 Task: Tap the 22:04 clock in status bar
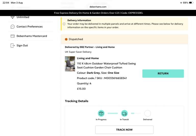[x=6, y=3]
